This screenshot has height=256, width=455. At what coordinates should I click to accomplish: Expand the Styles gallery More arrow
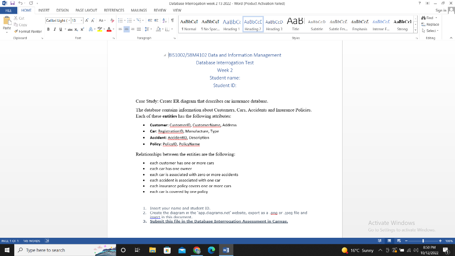point(415,30)
